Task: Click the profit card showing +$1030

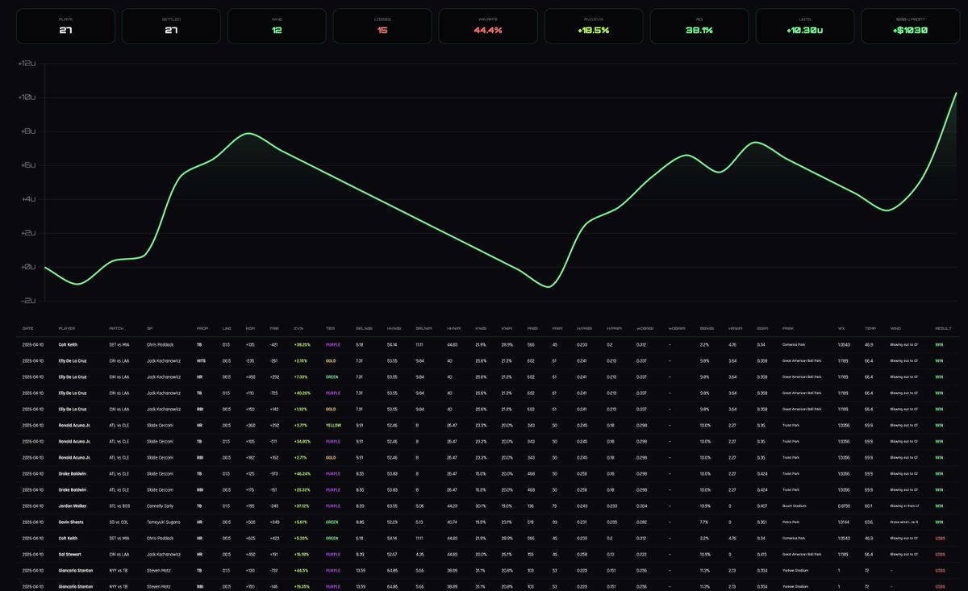Action: [x=911, y=26]
